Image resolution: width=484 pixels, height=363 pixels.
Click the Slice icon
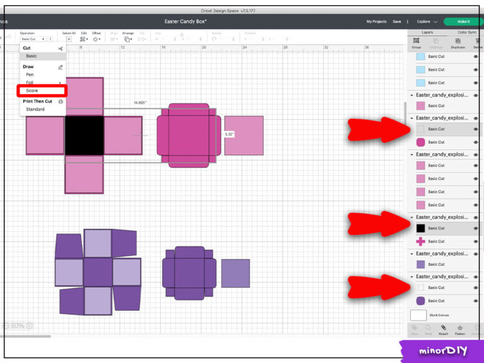click(x=414, y=328)
